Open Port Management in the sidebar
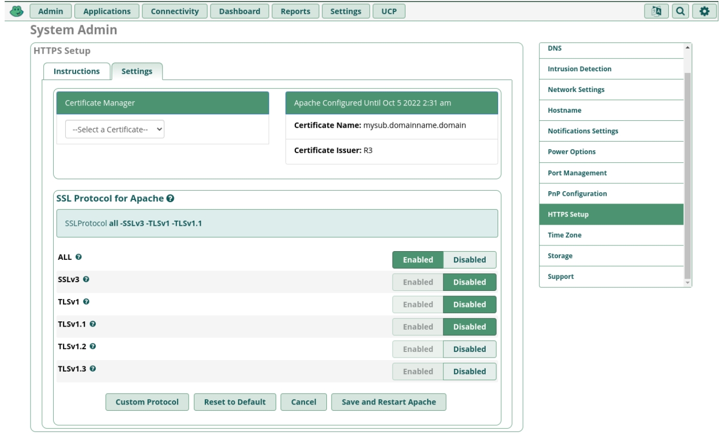The width and height of the screenshot is (720, 434). pos(577,173)
